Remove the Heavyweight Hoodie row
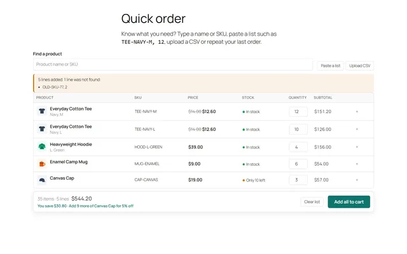The image size is (407, 254). [x=357, y=147]
